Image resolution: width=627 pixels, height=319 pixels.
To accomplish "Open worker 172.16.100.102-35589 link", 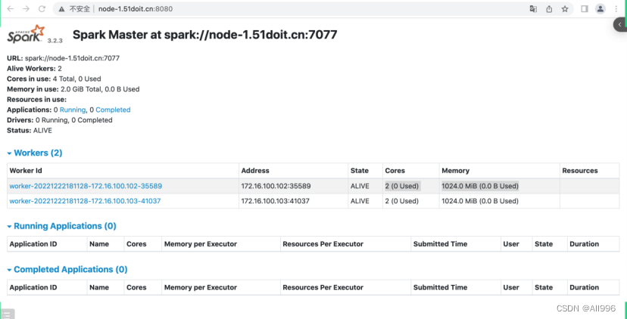I will point(86,186).
